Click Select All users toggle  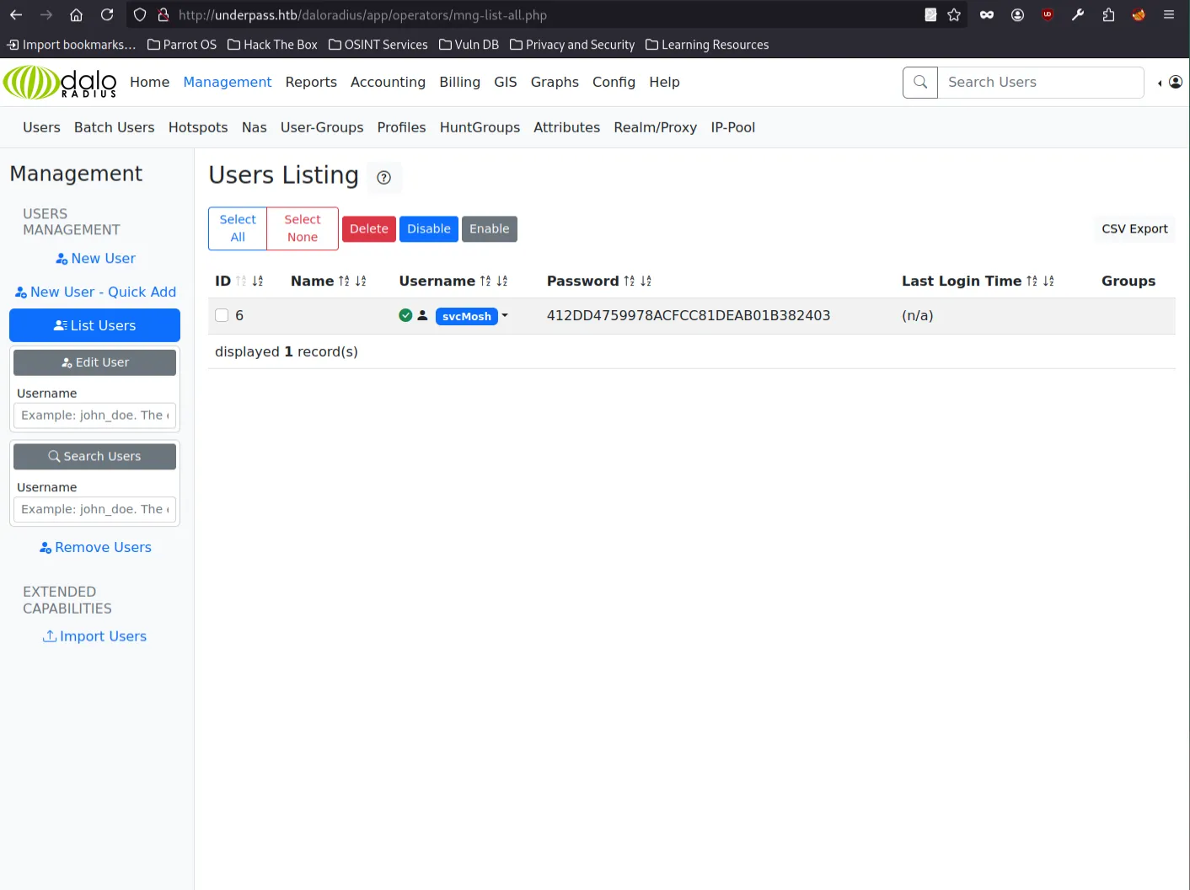(x=238, y=228)
